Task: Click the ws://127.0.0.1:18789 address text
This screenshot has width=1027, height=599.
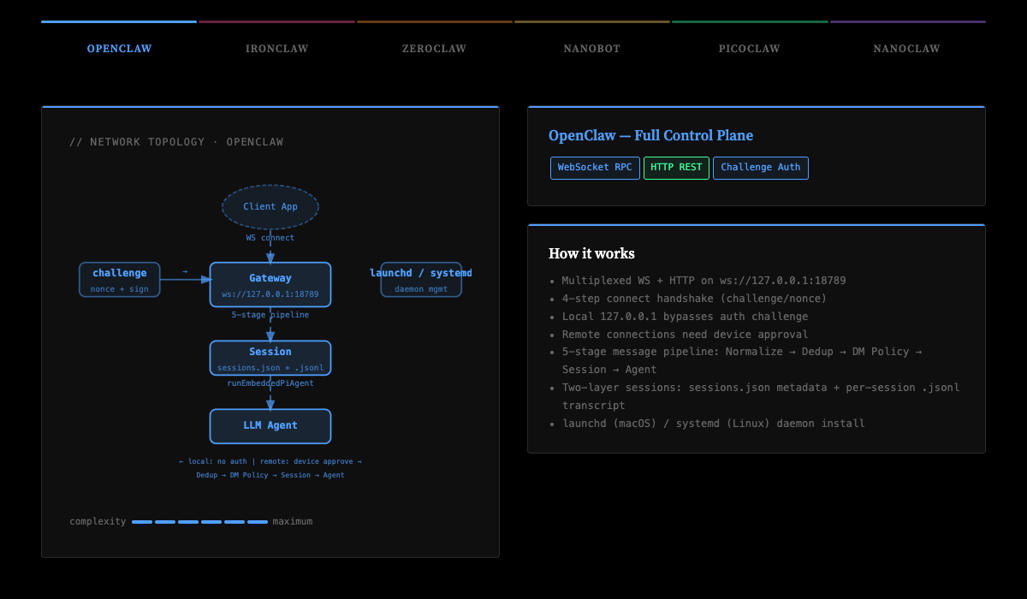Action: (270, 294)
